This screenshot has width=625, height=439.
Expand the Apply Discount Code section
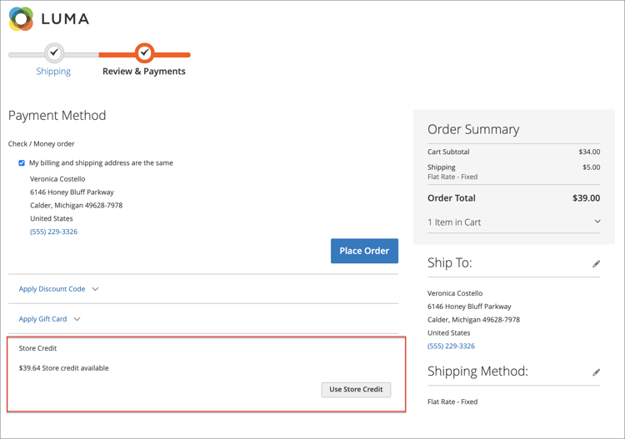pyautogui.click(x=58, y=289)
